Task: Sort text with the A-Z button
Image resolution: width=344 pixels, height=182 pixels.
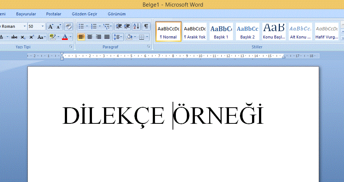Action: [136, 26]
